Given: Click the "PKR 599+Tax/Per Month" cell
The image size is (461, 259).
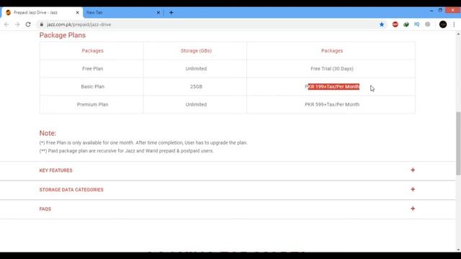Looking at the screenshot, I should pyautogui.click(x=331, y=104).
